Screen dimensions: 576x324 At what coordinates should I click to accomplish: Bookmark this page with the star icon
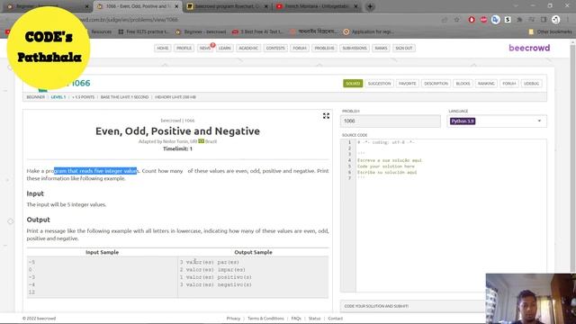click(456, 20)
